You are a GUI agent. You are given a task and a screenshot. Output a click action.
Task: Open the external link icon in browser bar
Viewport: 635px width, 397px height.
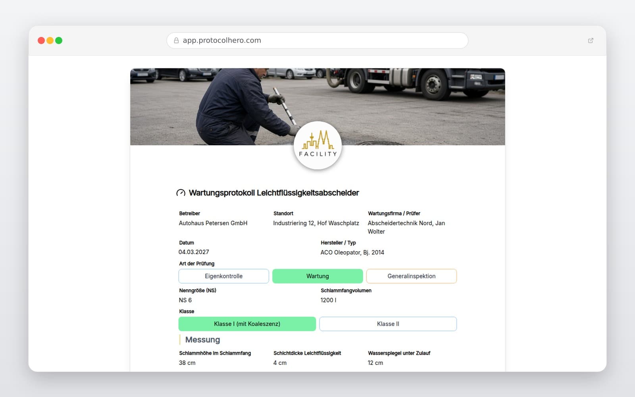tap(591, 40)
